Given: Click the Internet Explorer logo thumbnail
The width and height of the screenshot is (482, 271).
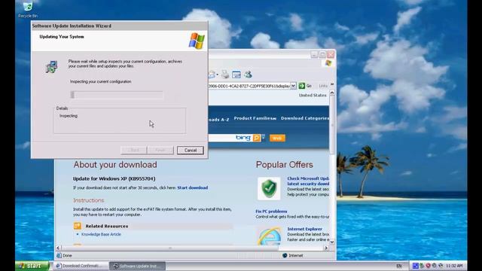Looking at the screenshot, I should tap(269, 236).
